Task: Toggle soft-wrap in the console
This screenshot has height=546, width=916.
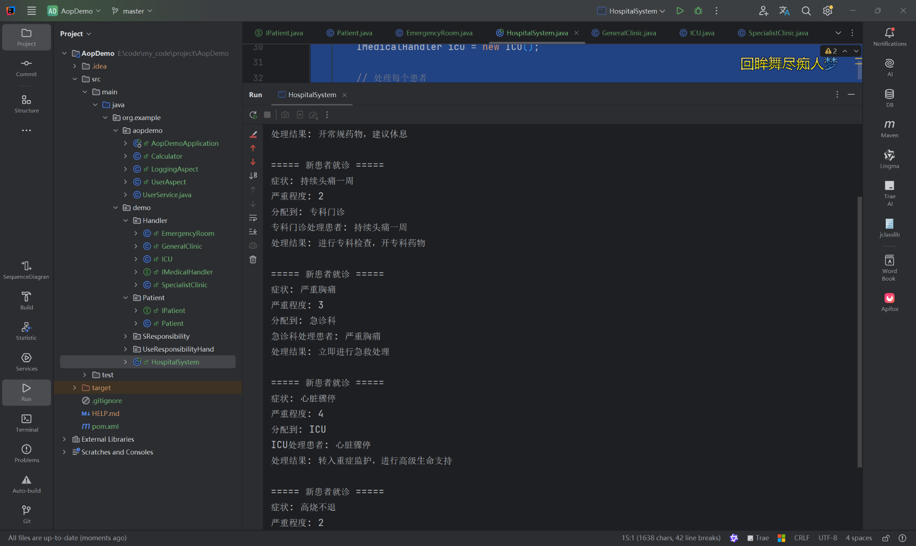Action: pos(253,218)
